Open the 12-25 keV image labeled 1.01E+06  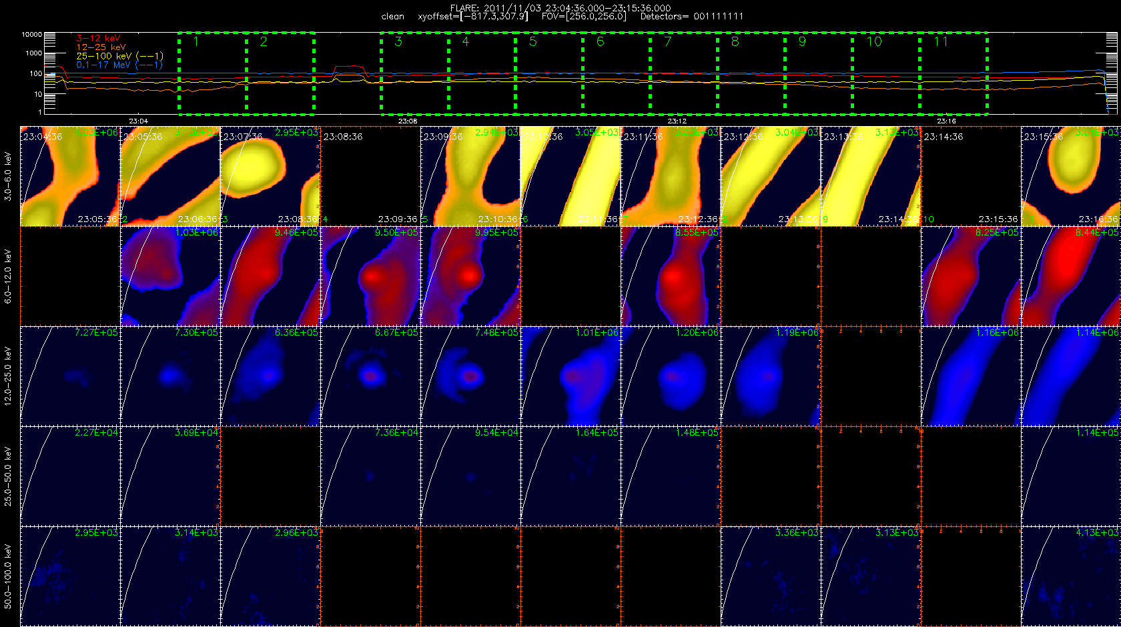tap(571, 376)
